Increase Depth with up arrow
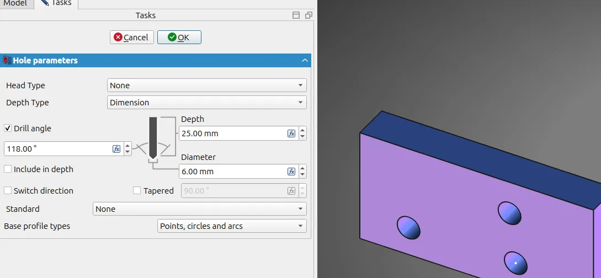This screenshot has height=278, width=601. tap(302, 130)
